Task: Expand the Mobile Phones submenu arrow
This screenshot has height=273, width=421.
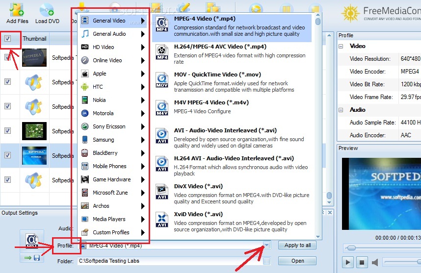Action: pyautogui.click(x=143, y=166)
